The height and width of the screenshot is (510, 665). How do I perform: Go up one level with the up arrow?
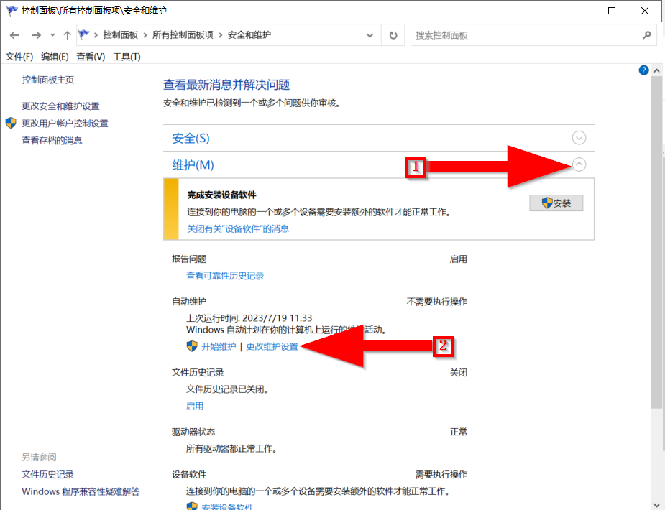pos(67,35)
